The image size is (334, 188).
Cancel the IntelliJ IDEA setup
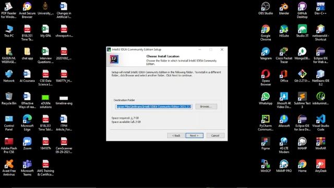click(x=215, y=136)
